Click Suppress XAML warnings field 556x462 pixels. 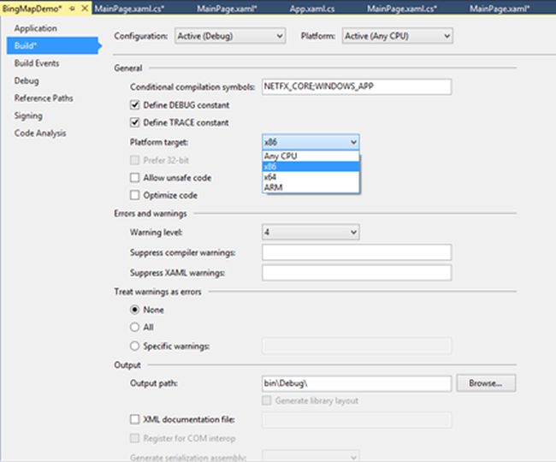(x=357, y=273)
